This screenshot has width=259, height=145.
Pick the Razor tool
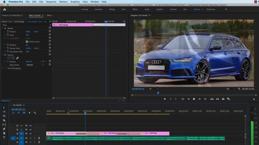pos(4,120)
